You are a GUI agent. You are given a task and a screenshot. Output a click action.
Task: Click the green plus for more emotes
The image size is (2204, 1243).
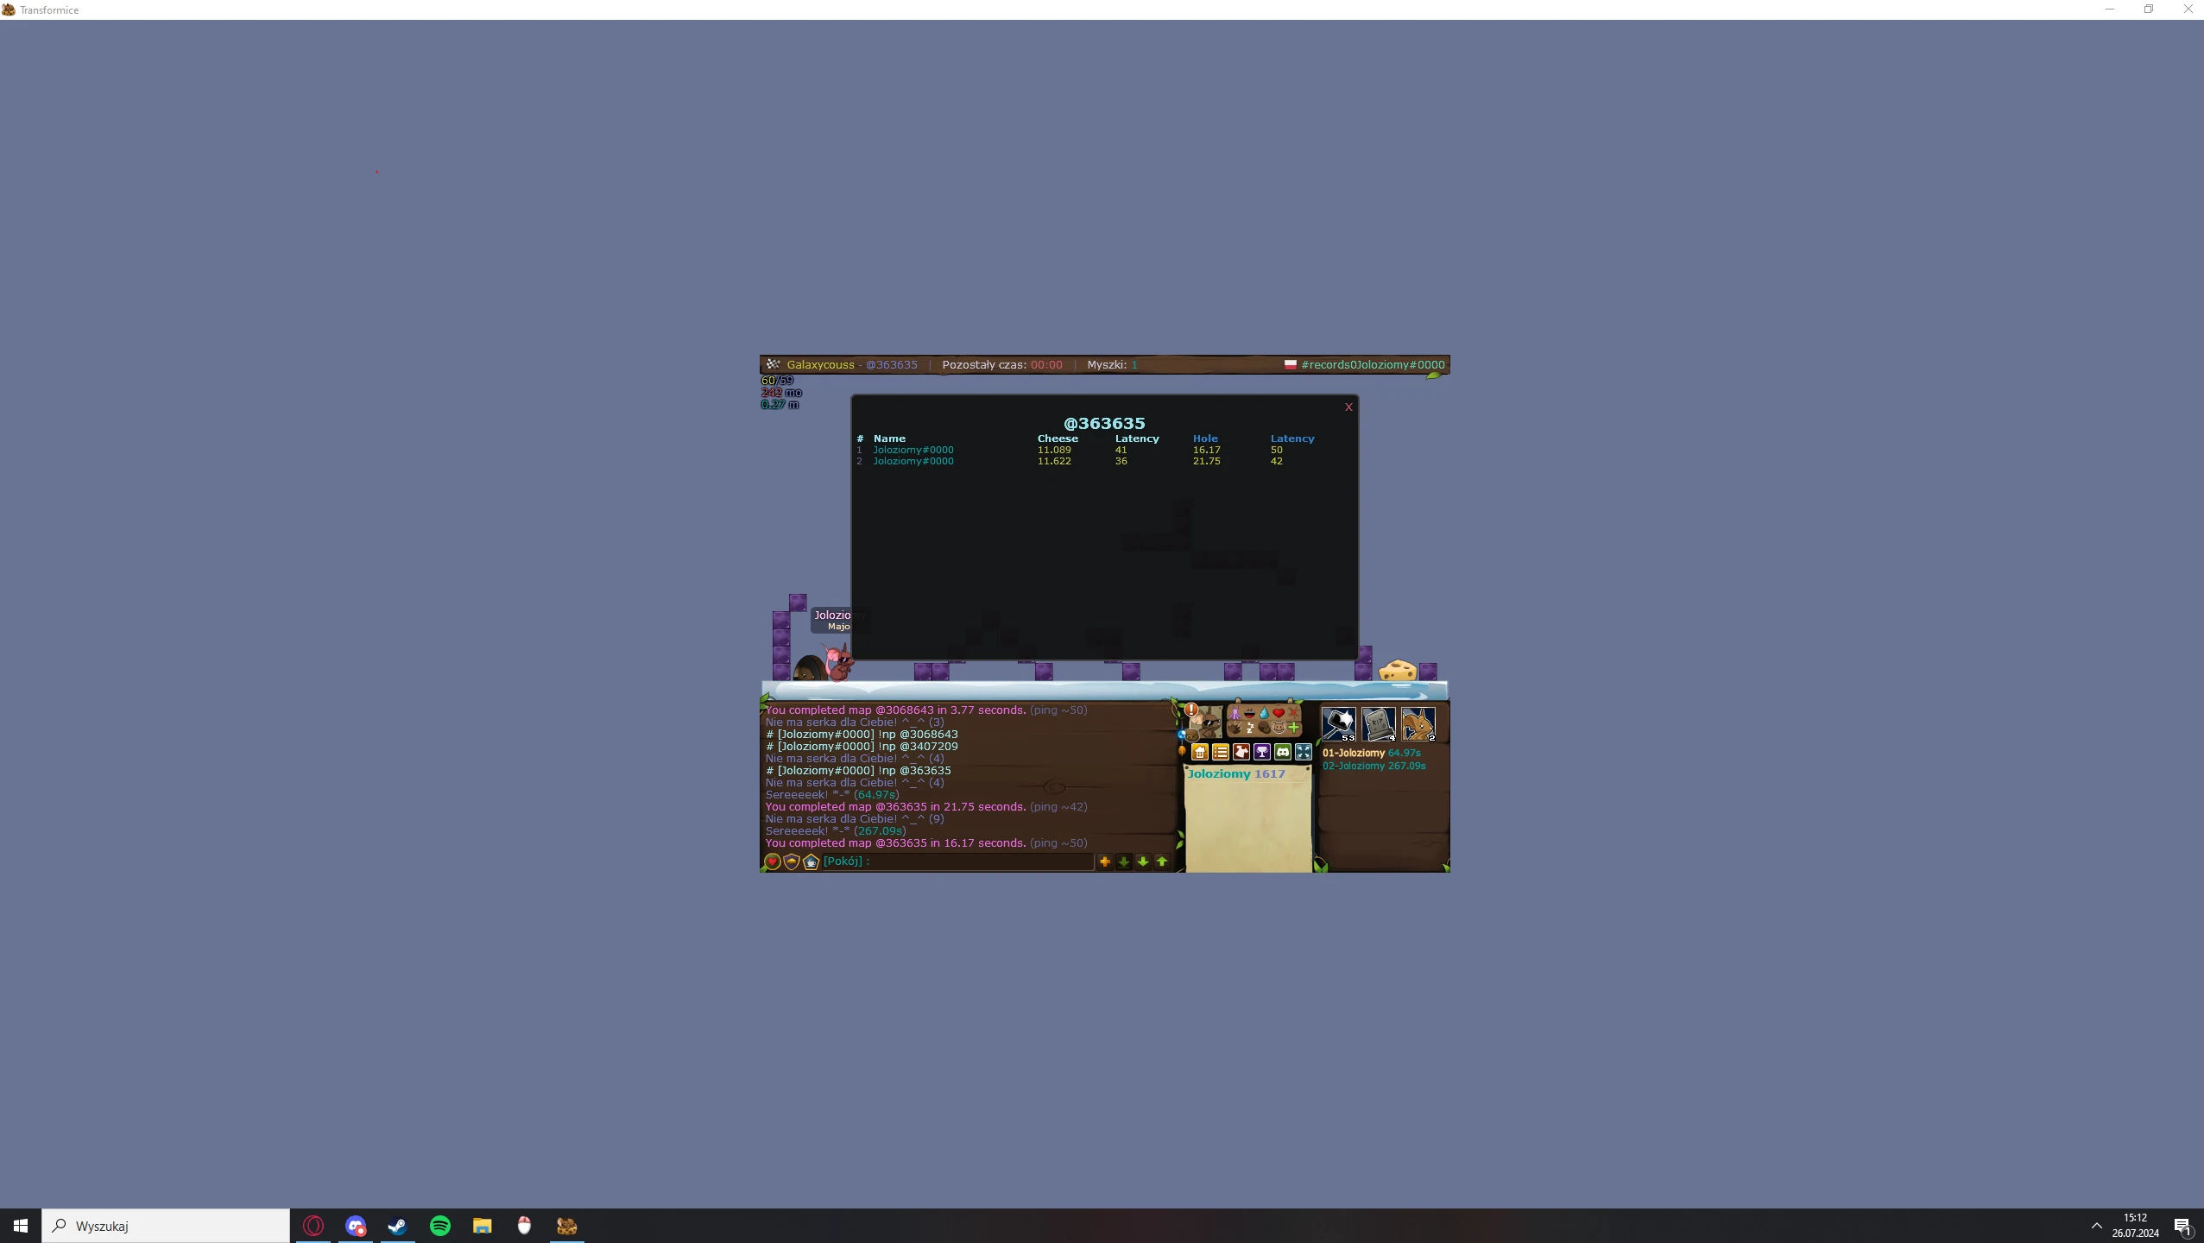pyautogui.click(x=1293, y=728)
